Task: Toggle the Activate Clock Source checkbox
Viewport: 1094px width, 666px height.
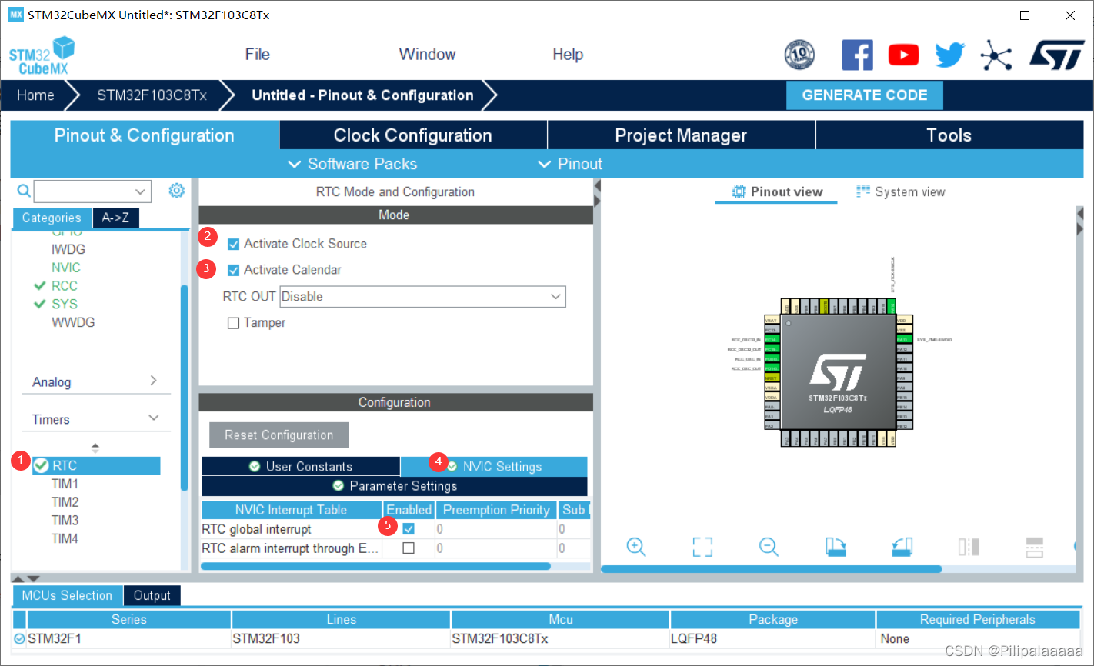Action: click(x=233, y=245)
